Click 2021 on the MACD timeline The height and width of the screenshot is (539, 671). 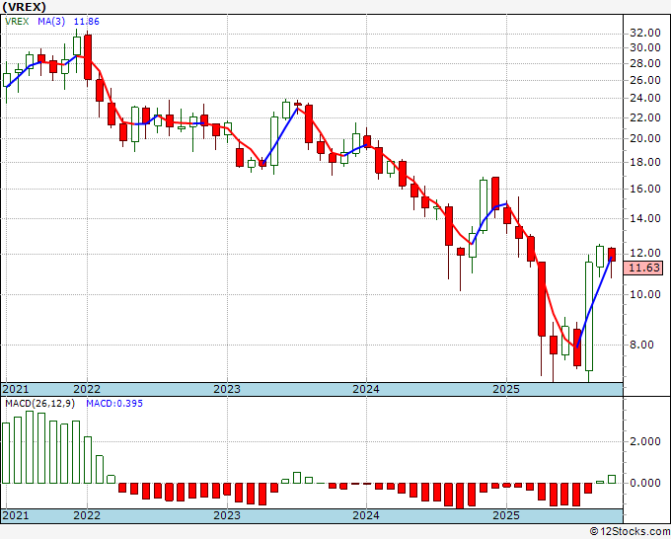pyautogui.click(x=16, y=515)
